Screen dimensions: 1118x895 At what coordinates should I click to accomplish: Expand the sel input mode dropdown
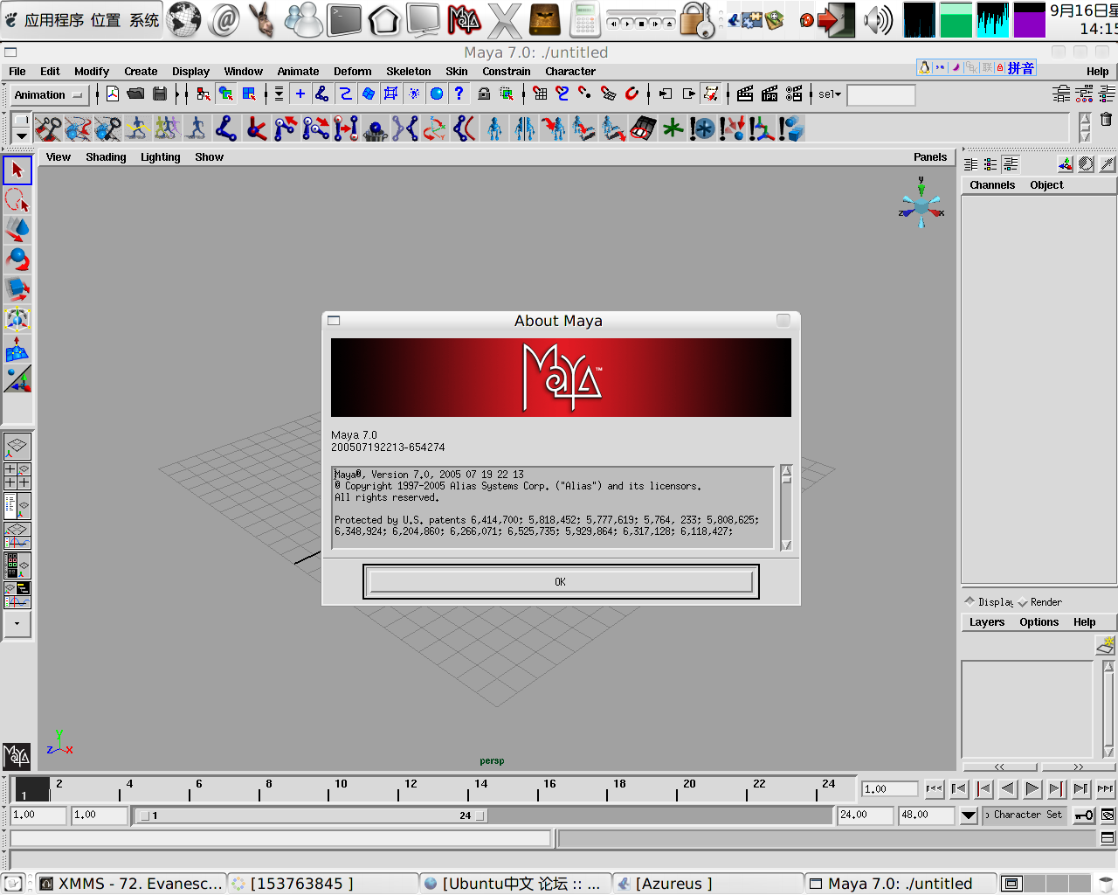tap(830, 94)
